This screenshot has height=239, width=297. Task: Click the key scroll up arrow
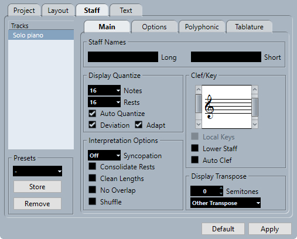pyautogui.click(x=255, y=90)
